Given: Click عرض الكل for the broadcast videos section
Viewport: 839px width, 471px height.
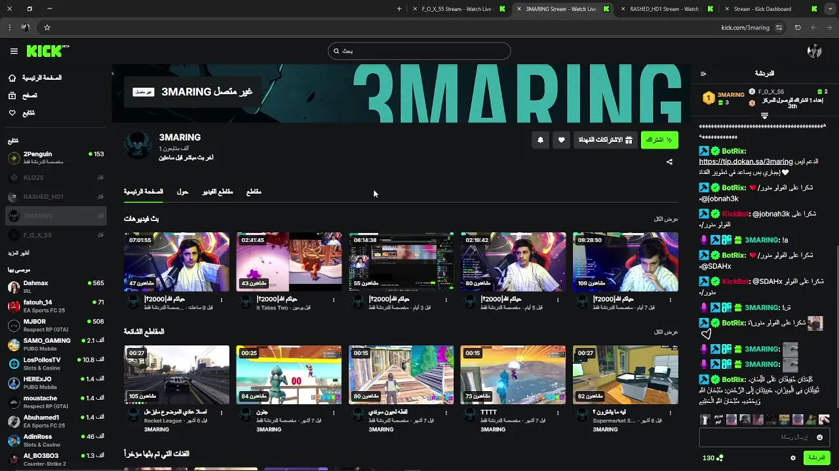Looking at the screenshot, I should point(666,219).
